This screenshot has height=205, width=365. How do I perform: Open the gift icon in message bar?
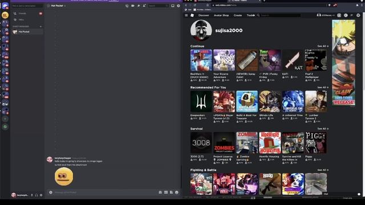(160, 192)
